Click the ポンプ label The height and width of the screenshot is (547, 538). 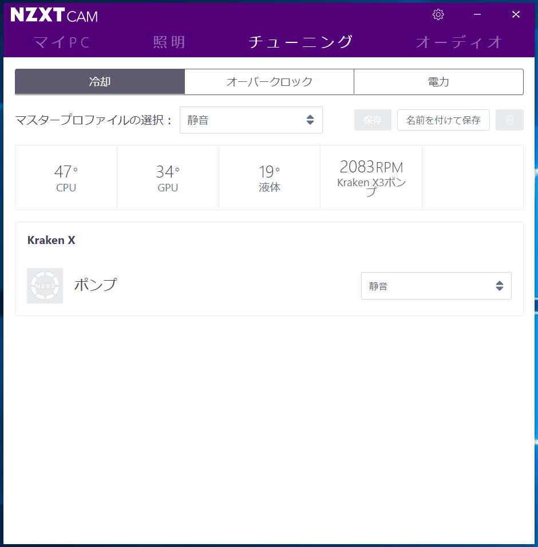[x=95, y=285]
